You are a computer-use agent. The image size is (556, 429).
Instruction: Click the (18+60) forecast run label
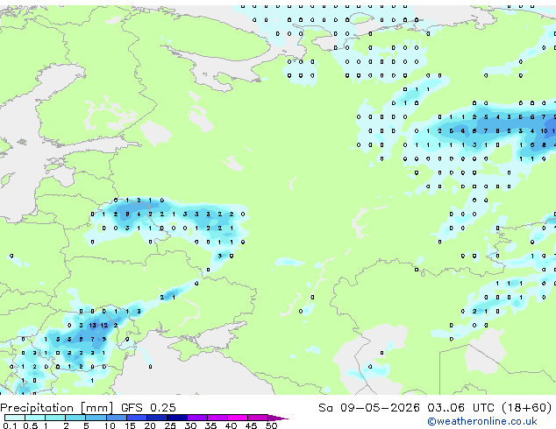click(526, 408)
